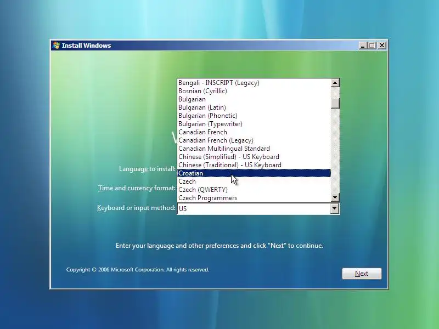Pick Czech (QWERTY) keyboard
The width and height of the screenshot is (439, 329).
pyautogui.click(x=254, y=190)
